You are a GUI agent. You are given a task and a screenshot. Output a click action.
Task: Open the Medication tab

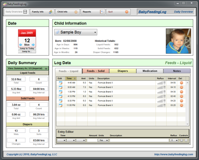tap(150, 71)
